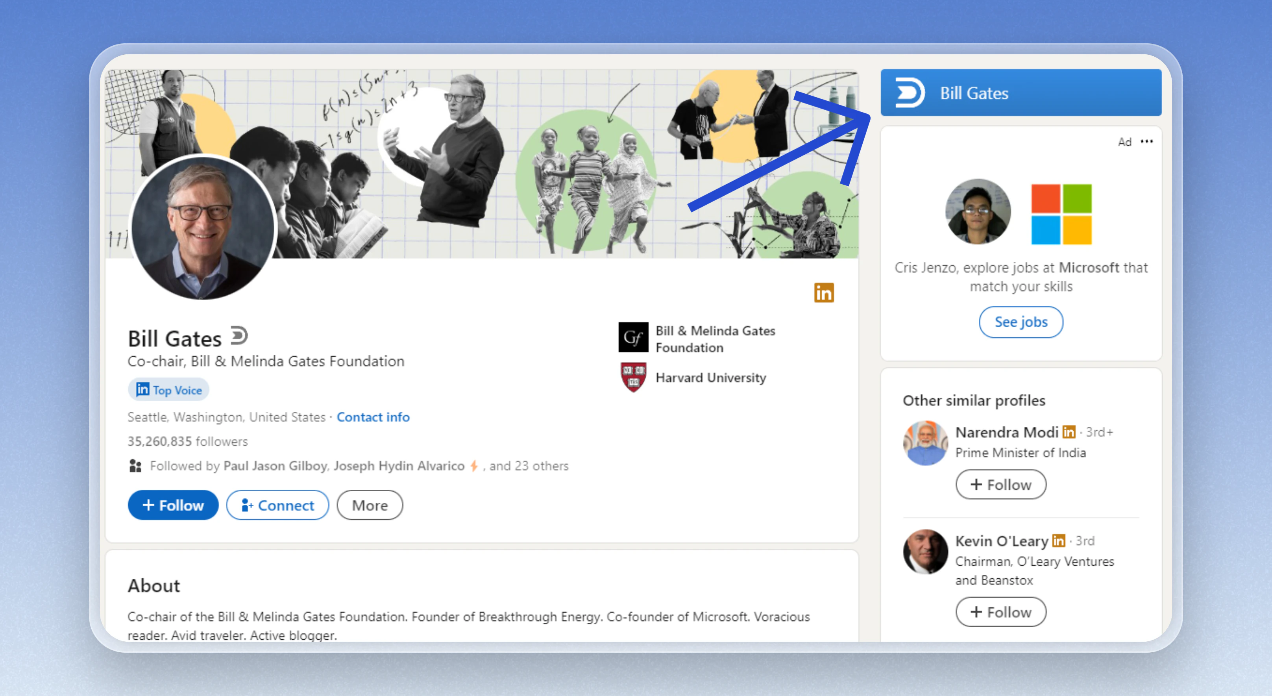Open the More actions dropdown
The height and width of the screenshot is (696, 1272).
tap(369, 505)
